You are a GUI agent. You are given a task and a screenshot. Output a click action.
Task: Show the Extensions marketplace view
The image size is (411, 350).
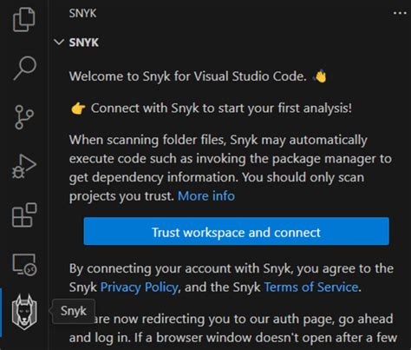pyautogui.click(x=24, y=215)
